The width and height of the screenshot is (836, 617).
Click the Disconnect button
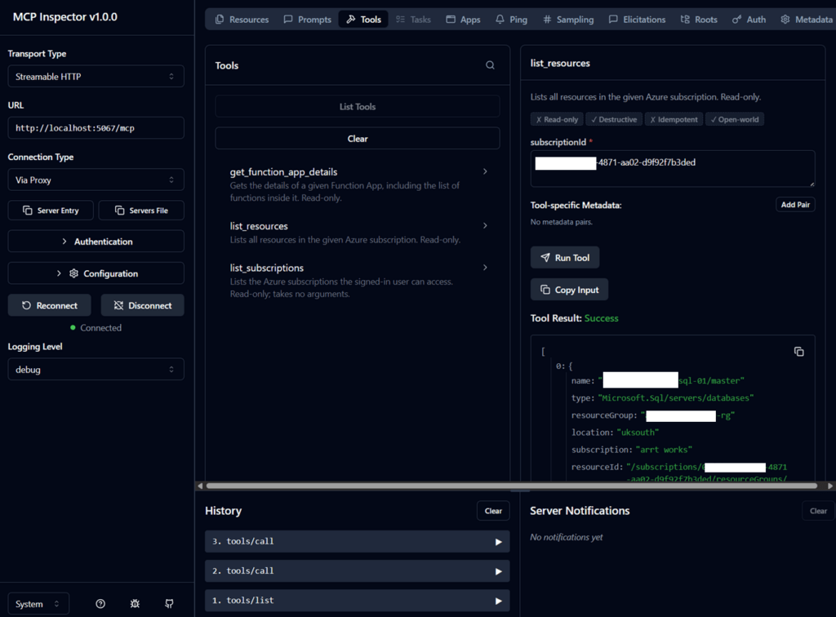142,305
